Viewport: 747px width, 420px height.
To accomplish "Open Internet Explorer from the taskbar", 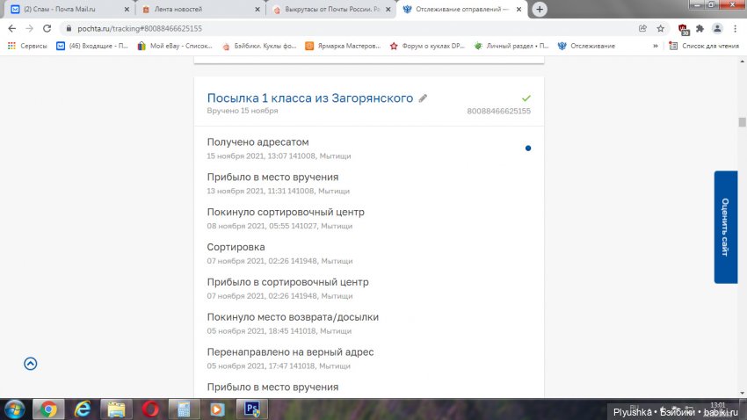I will 83,409.
